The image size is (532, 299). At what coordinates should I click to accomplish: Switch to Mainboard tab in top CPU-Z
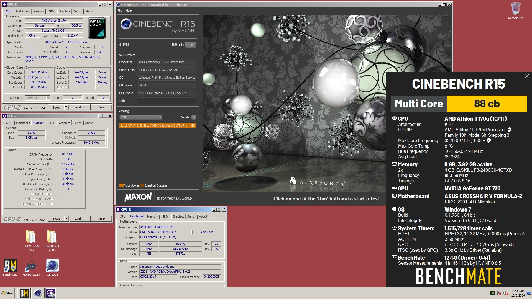[23, 11]
